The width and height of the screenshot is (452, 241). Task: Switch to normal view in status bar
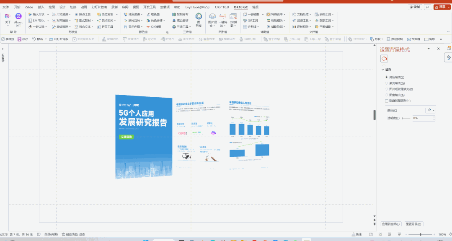coord(371,234)
